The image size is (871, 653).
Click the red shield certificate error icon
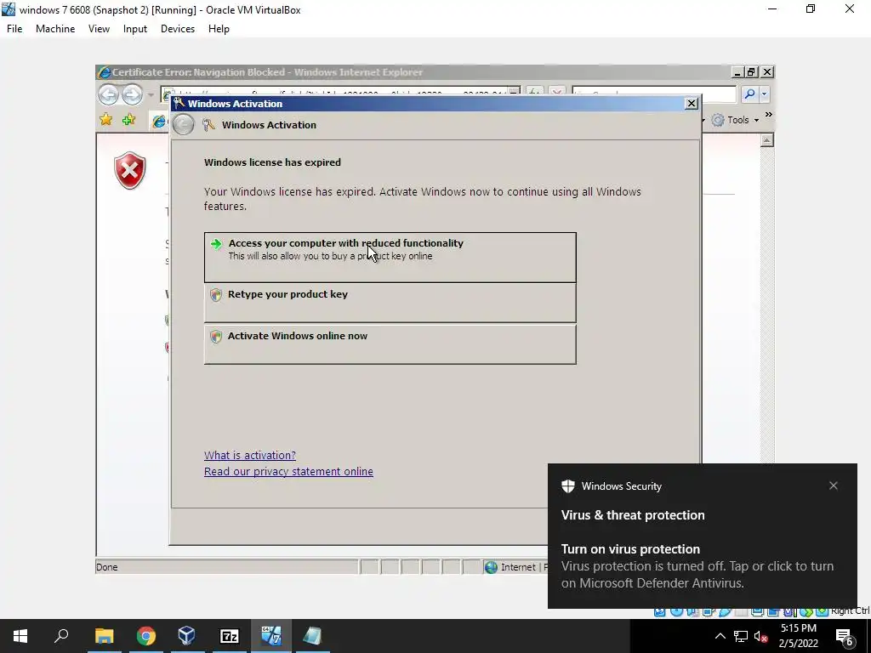tap(130, 170)
